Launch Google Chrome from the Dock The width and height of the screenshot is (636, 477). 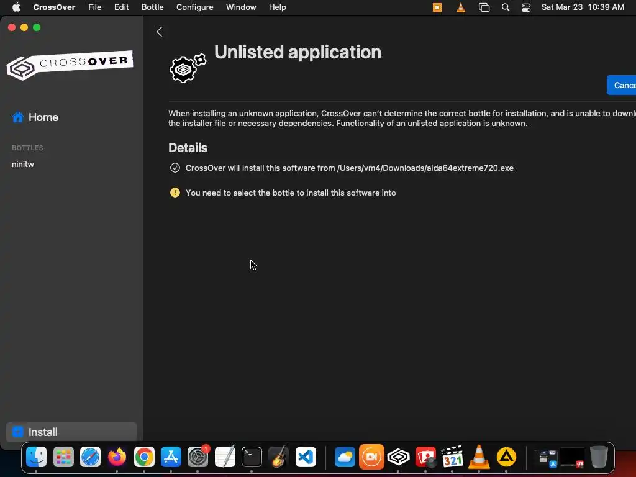click(x=144, y=457)
